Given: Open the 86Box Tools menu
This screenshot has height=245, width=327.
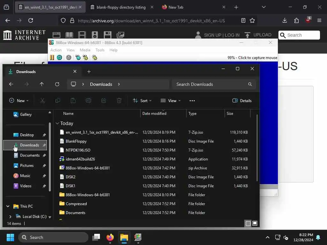Looking at the screenshot, I should 100,50.
